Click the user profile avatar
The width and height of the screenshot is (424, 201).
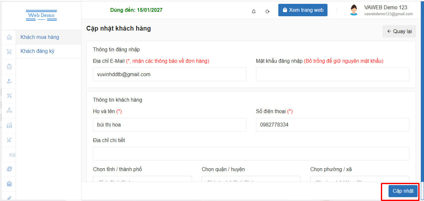coord(354,10)
